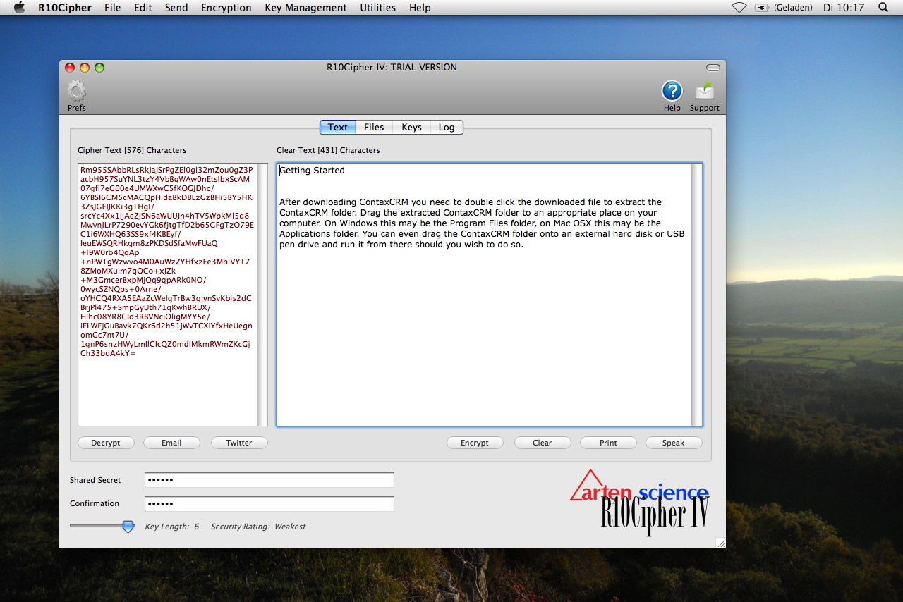Click the 'Clear Text [431] Characters' label
Viewport: 903px width, 602px height.
[328, 150]
